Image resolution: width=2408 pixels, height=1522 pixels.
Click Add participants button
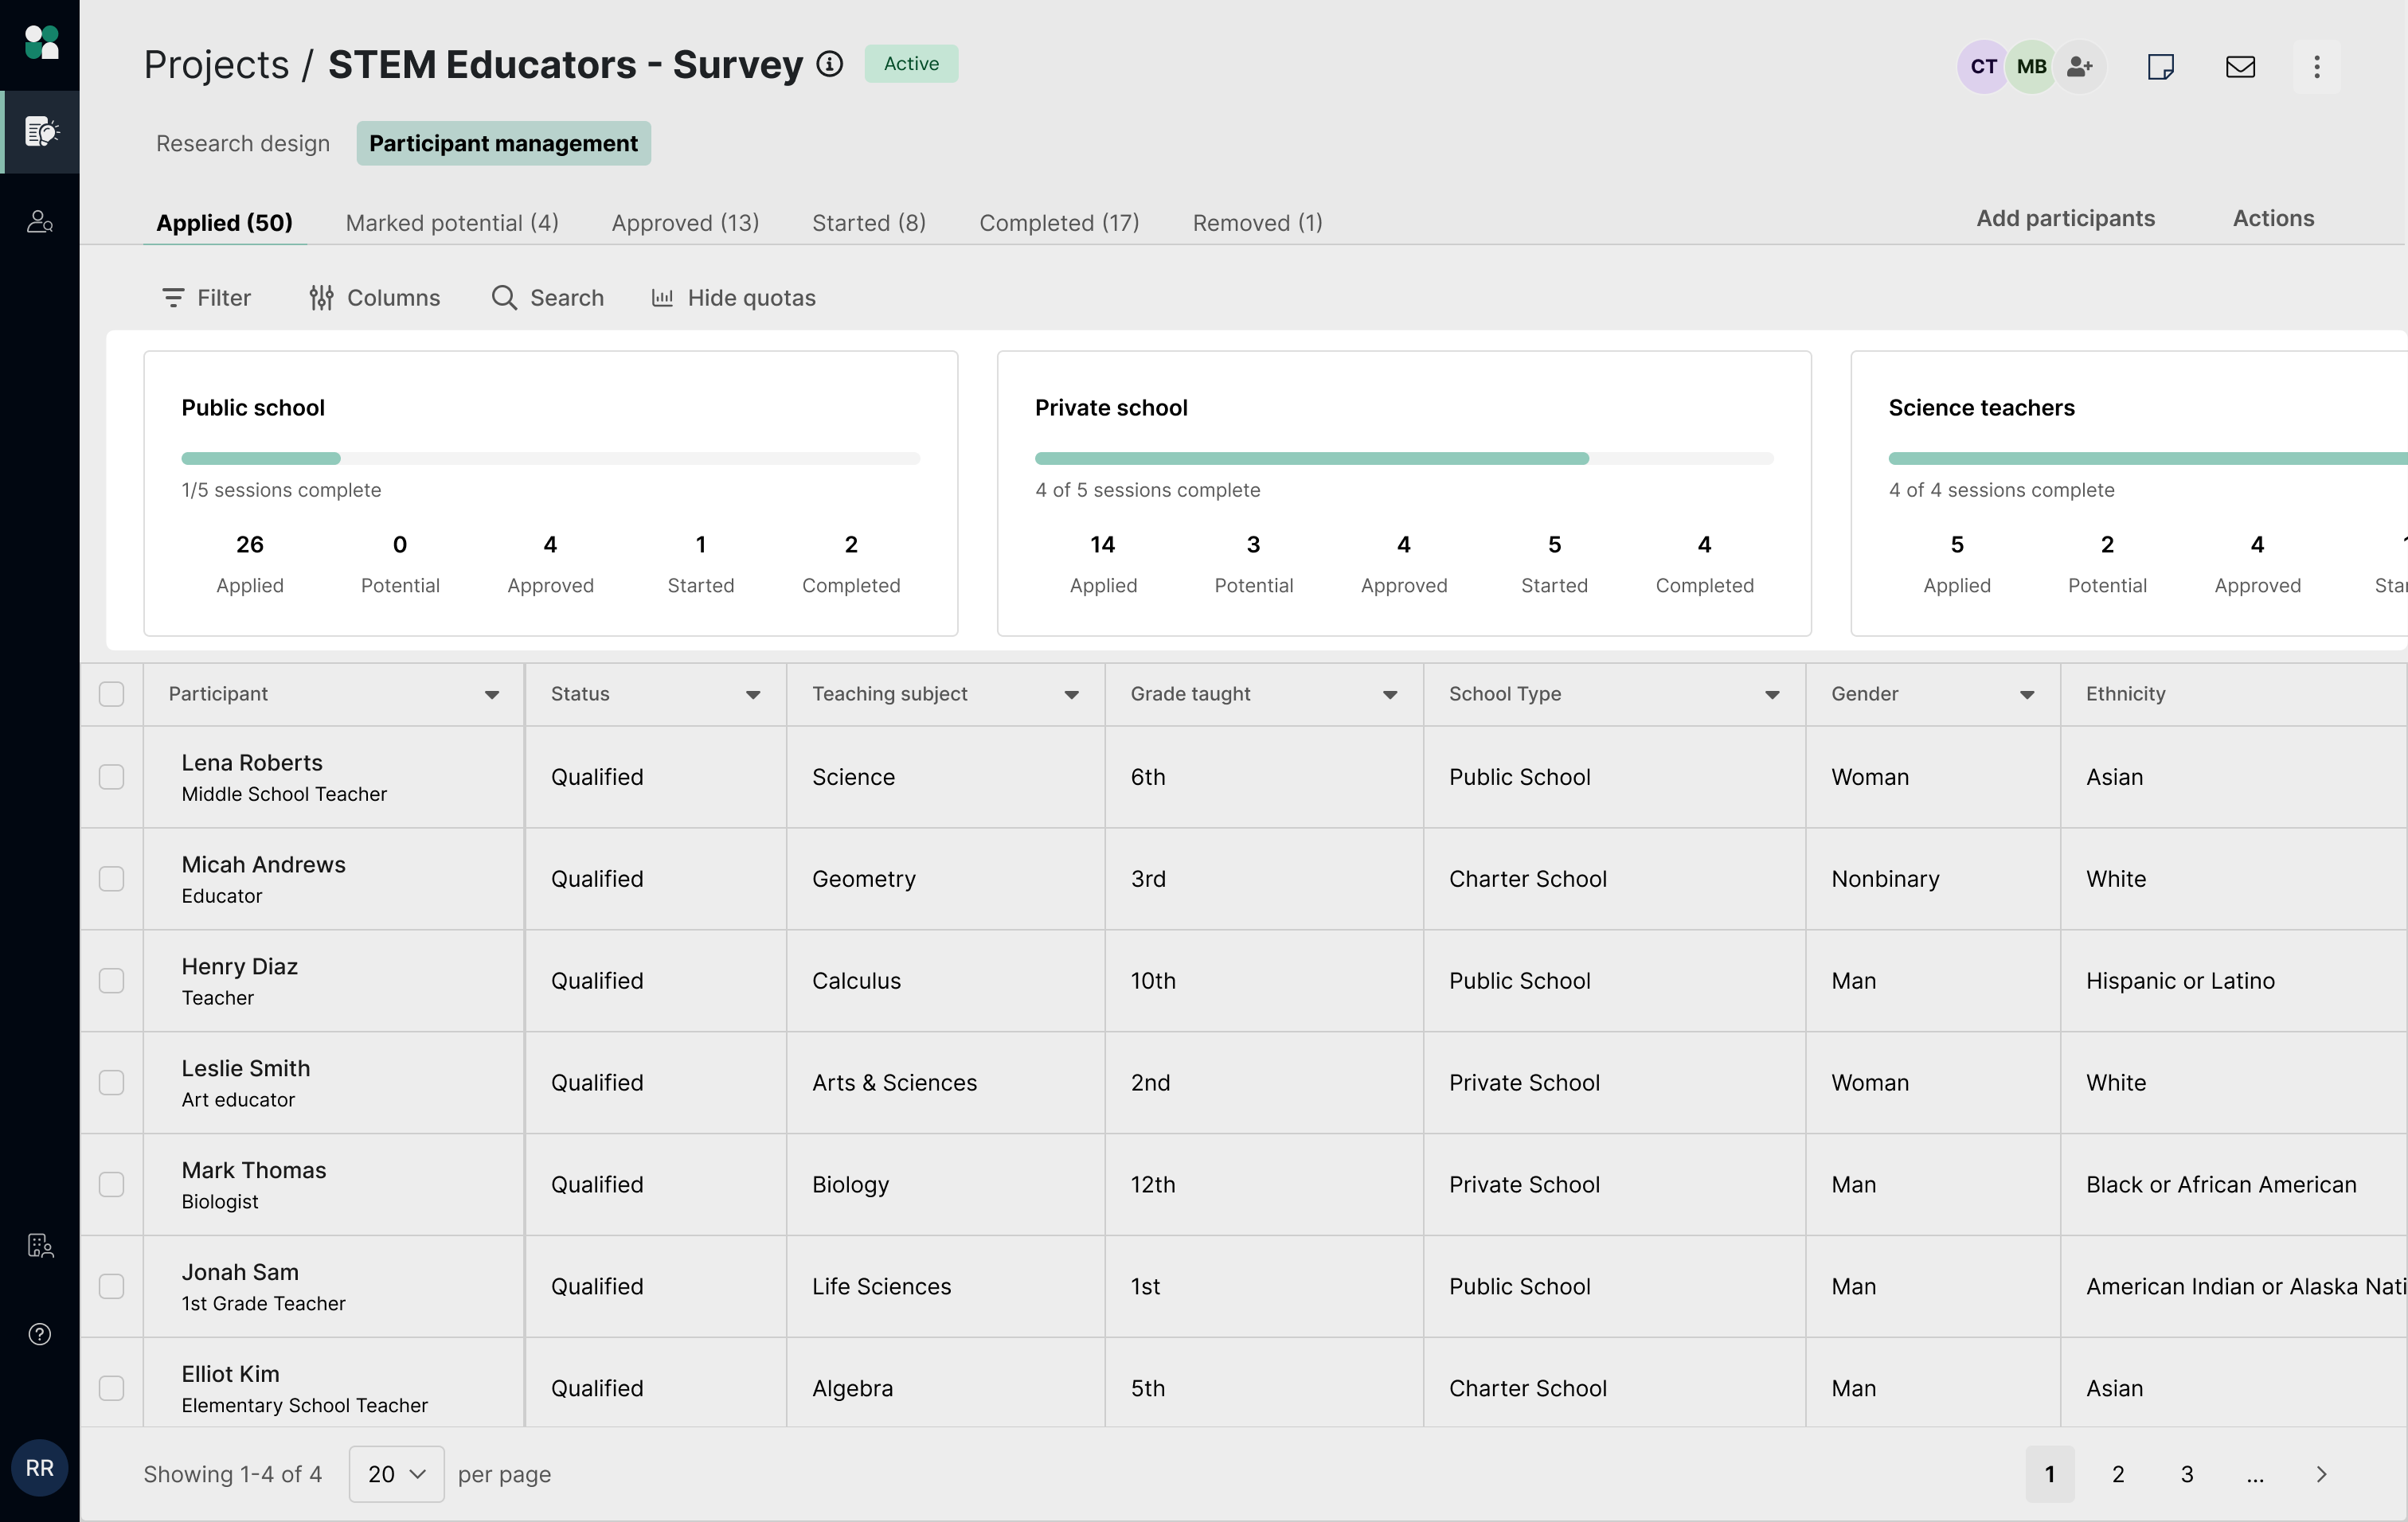(x=2065, y=218)
